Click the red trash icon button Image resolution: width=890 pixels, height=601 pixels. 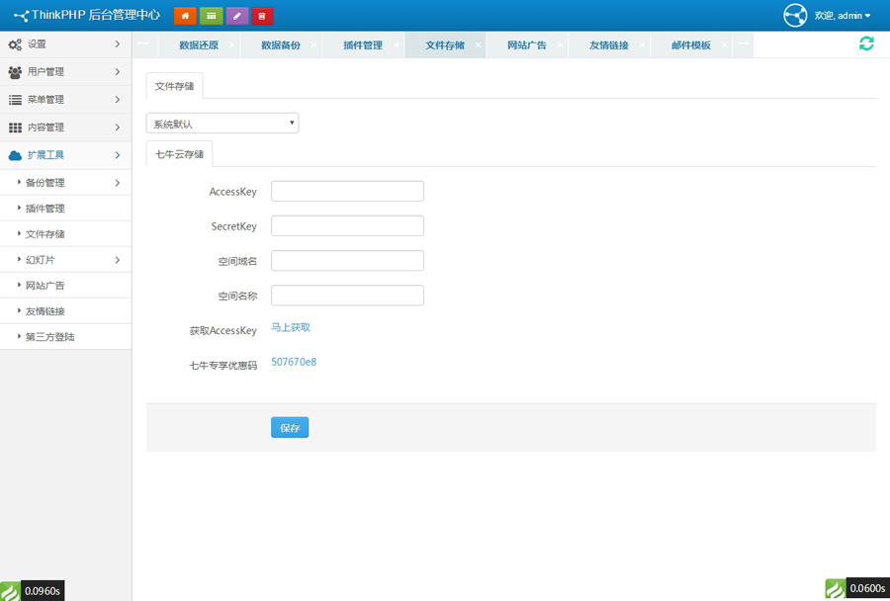coord(262,16)
